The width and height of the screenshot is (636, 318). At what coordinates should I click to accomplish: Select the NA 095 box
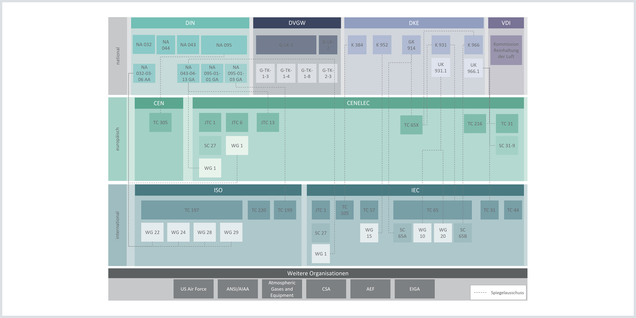pos(224,45)
